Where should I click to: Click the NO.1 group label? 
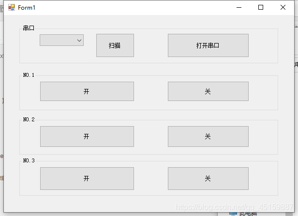(x=29, y=75)
